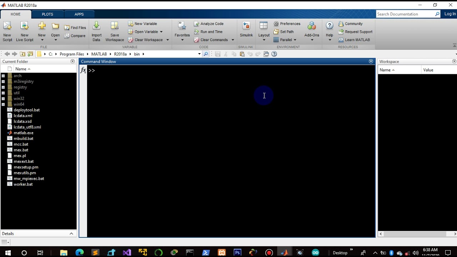Click Request Support
The height and width of the screenshot is (257, 457).
(355, 32)
